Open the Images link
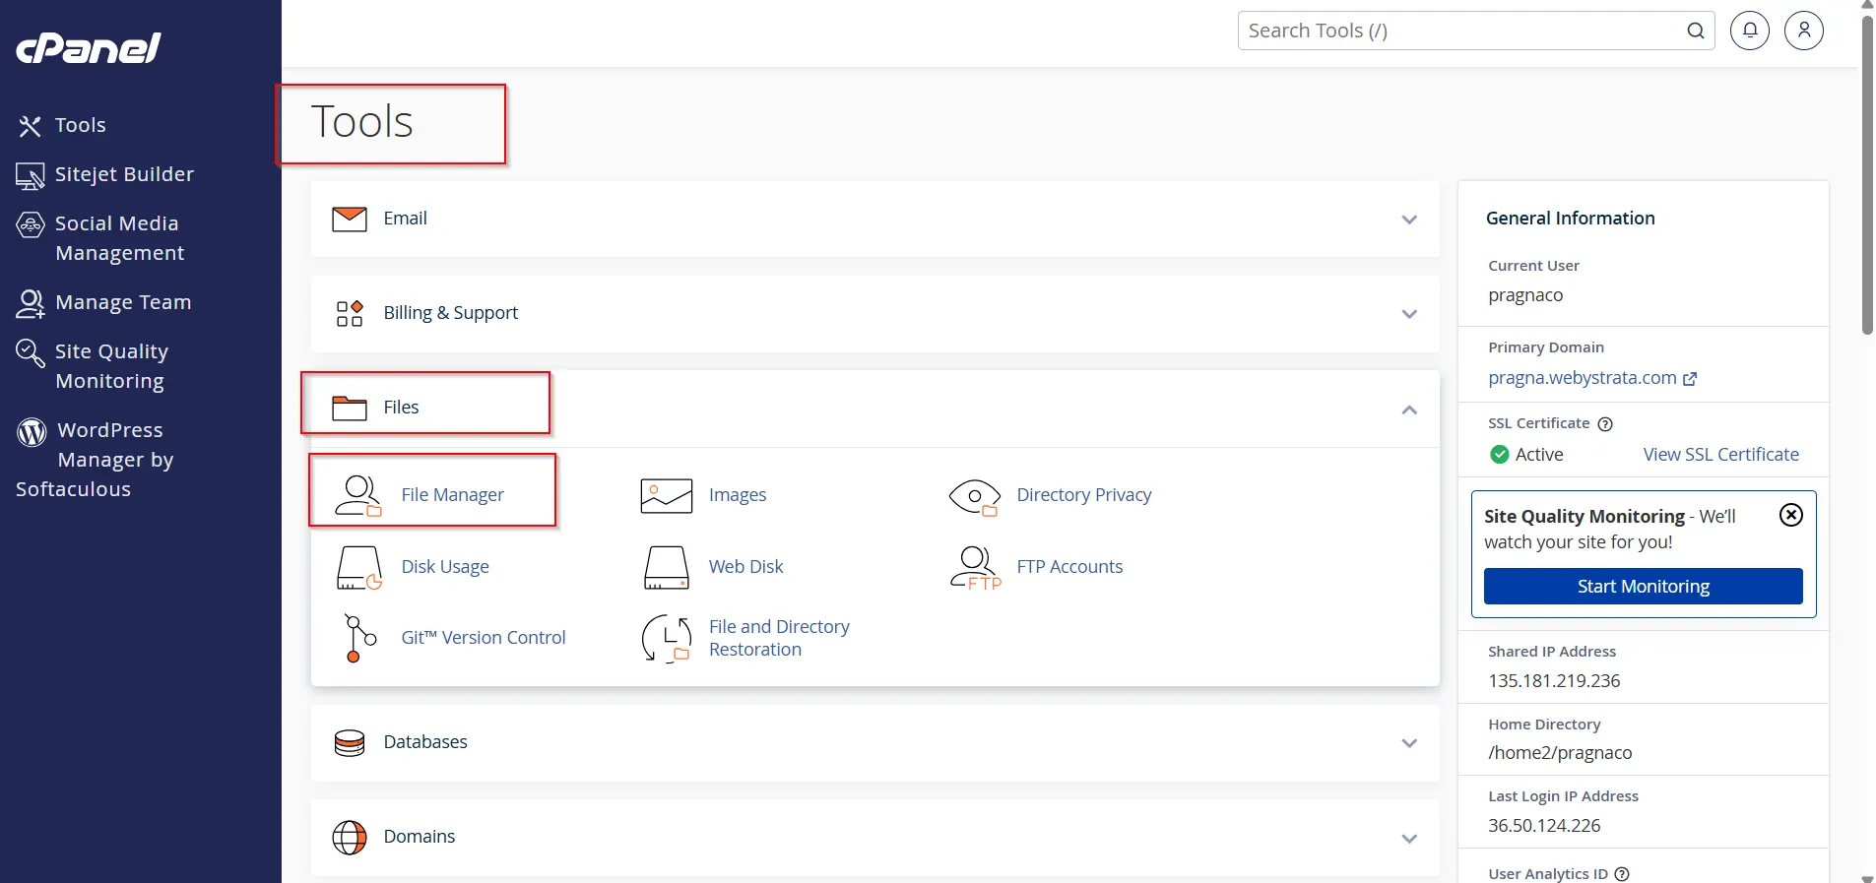This screenshot has width=1876, height=883. 738,495
